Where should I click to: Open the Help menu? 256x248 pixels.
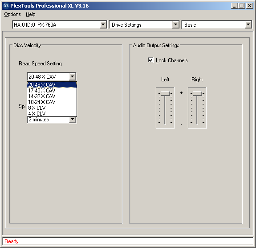tap(31, 14)
